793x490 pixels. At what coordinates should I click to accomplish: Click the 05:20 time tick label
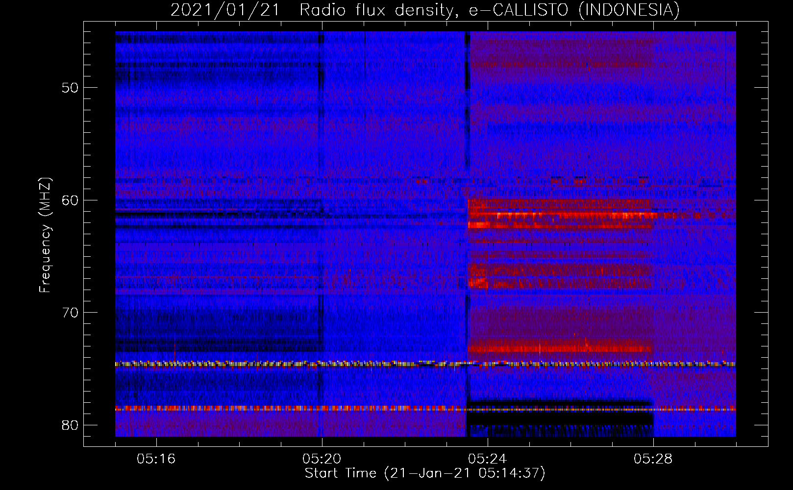pos(322,459)
